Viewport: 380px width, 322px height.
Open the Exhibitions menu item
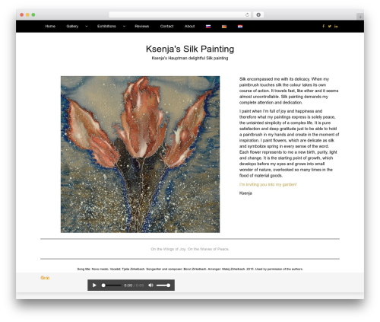tap(106, 26)
